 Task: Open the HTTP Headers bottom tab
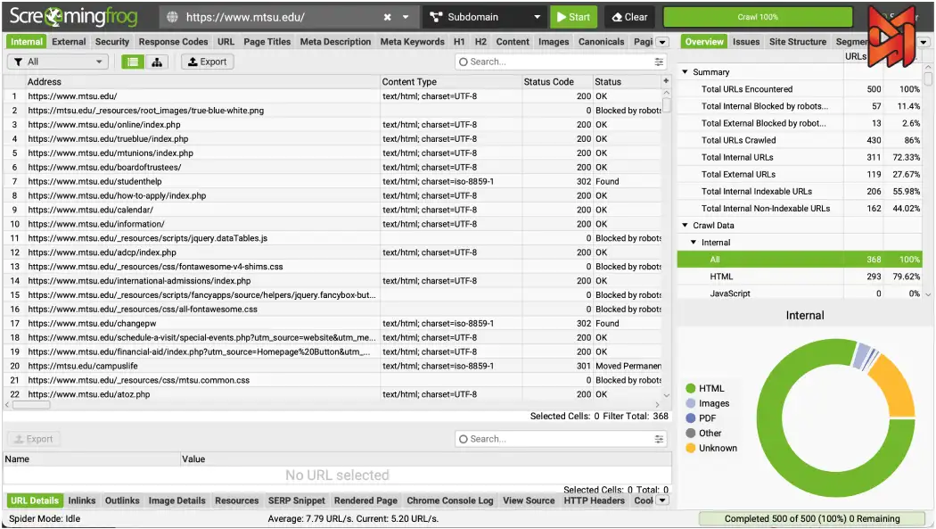click(594, 501)
